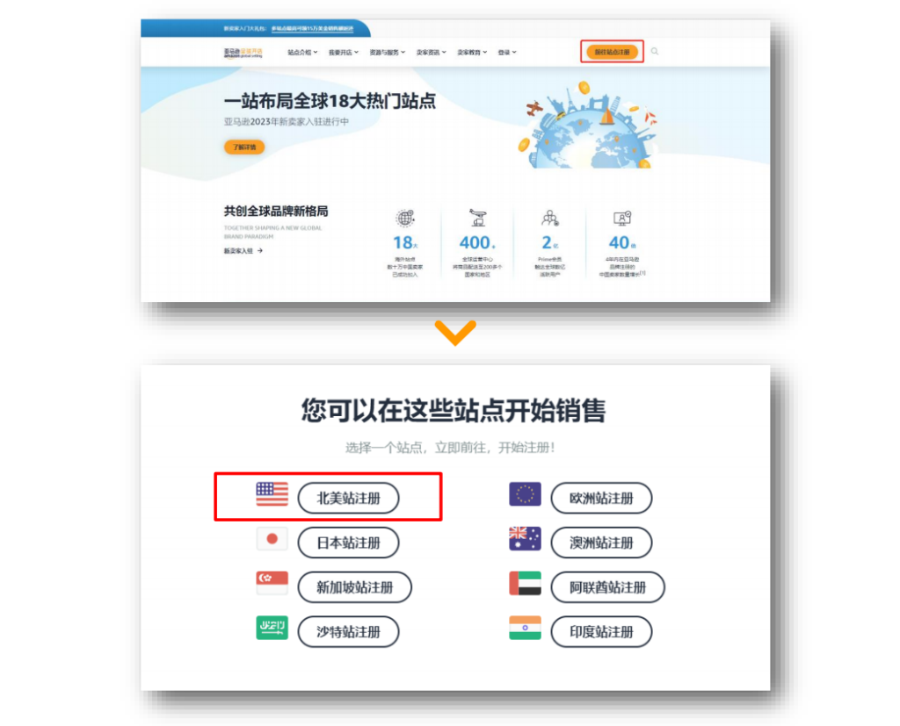Screen dimensions: 900x726
Task: Click the Japan flag icon
Action: (x=272, y=539)
